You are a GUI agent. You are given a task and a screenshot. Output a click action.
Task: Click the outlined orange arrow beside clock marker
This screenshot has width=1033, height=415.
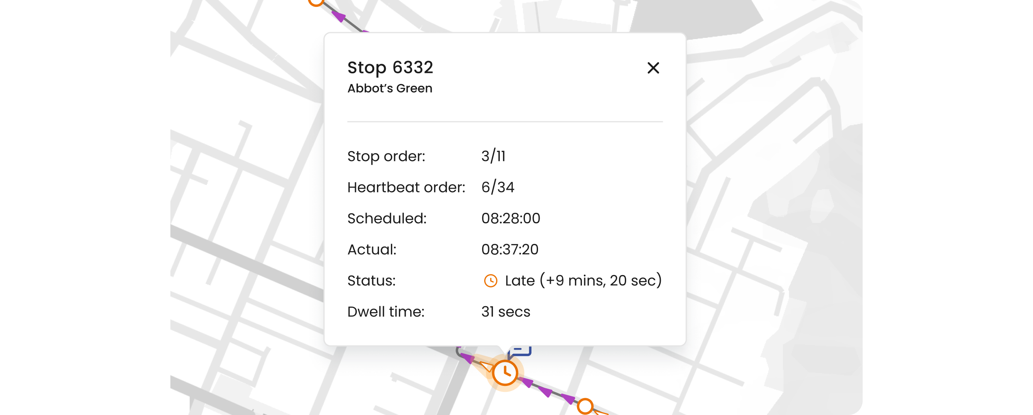486,366
